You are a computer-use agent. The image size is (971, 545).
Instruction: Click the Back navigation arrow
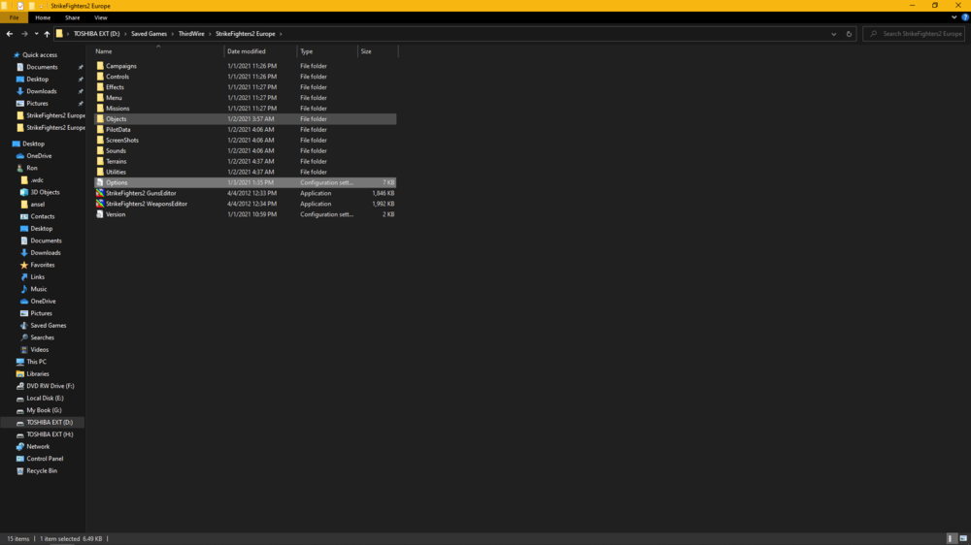tap(10, 34)
